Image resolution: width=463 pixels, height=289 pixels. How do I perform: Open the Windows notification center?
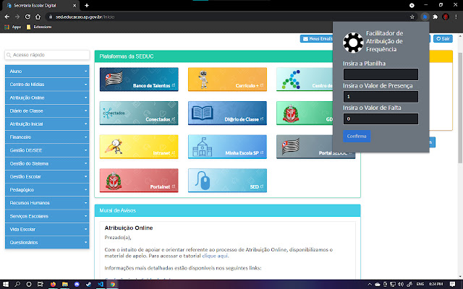pos(452,284)
